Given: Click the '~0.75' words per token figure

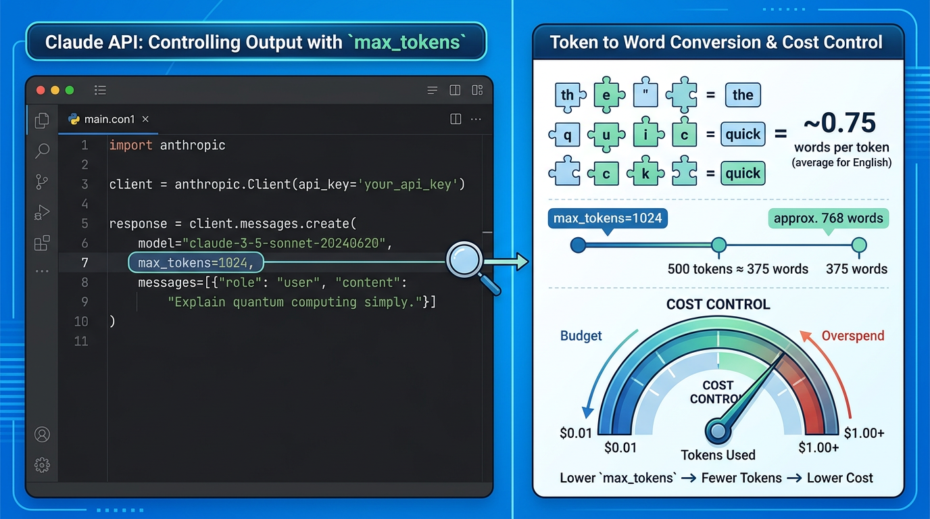Looking at the screenshot, I should [840, 124].
